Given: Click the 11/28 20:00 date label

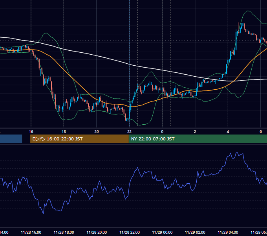Looking at the screenshot, I should [97, 232].
